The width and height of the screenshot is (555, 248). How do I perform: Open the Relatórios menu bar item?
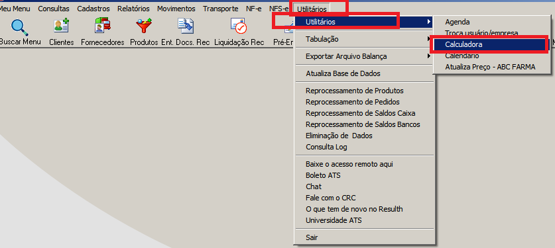pyautogui.click(x=133, y=9)
